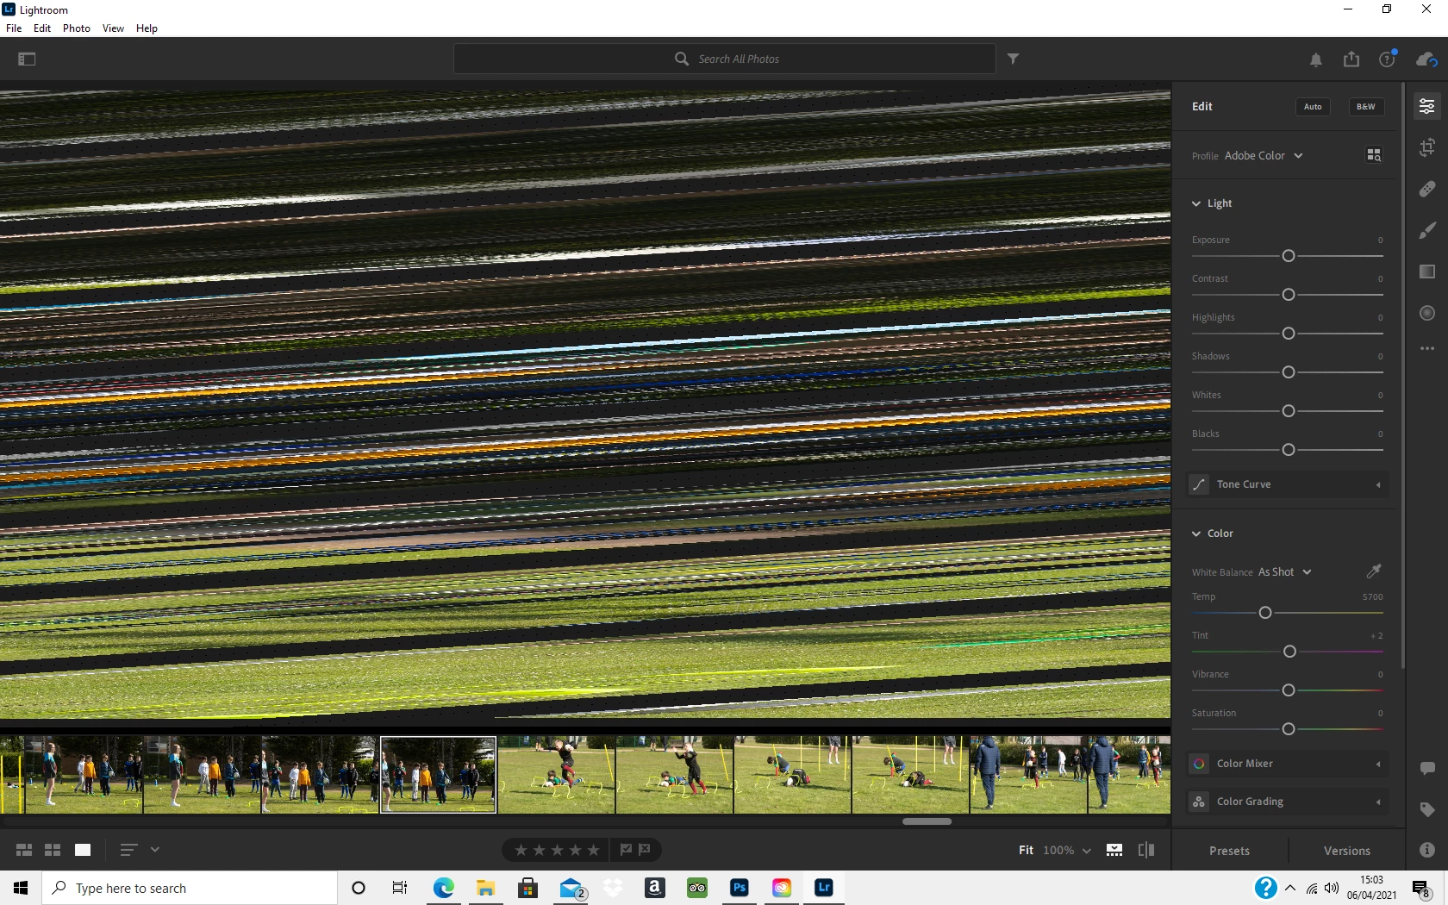
Task: Adjust the Exposure slider handle
Action: click(1289, 256)
